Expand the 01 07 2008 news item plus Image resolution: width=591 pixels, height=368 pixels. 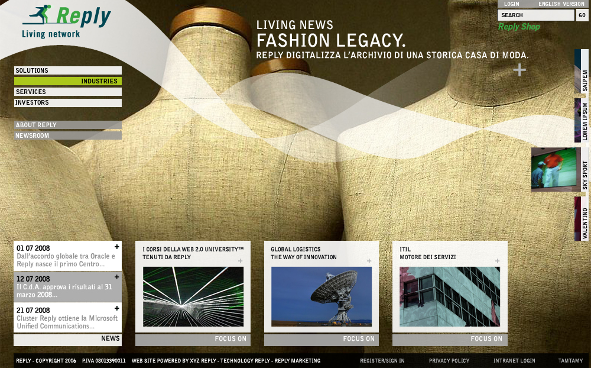[117, 247]
